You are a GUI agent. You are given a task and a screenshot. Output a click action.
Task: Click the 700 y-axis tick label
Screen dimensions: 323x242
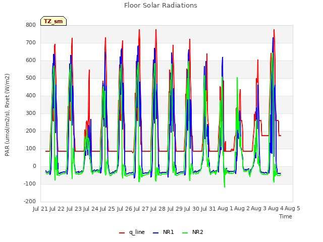click(31, 42)
